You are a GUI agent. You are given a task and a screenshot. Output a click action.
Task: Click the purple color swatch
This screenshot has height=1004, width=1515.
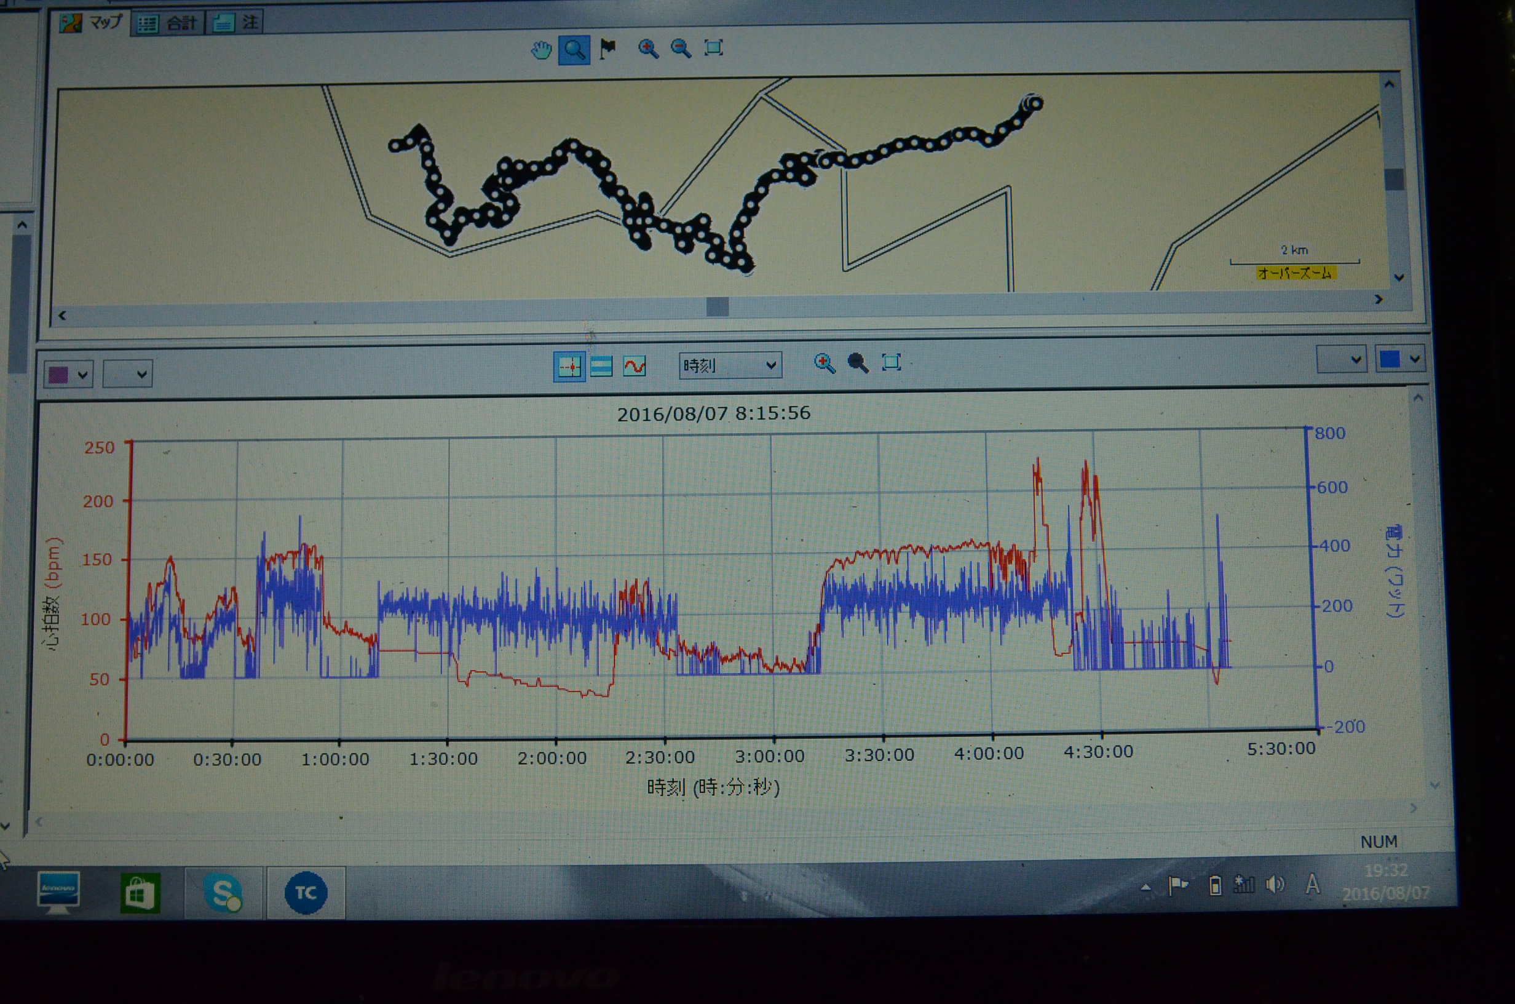pos(59,375)
